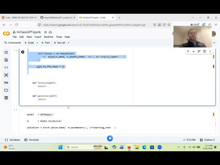
Task: Click the address bar URL
Action: click(94, 25)
